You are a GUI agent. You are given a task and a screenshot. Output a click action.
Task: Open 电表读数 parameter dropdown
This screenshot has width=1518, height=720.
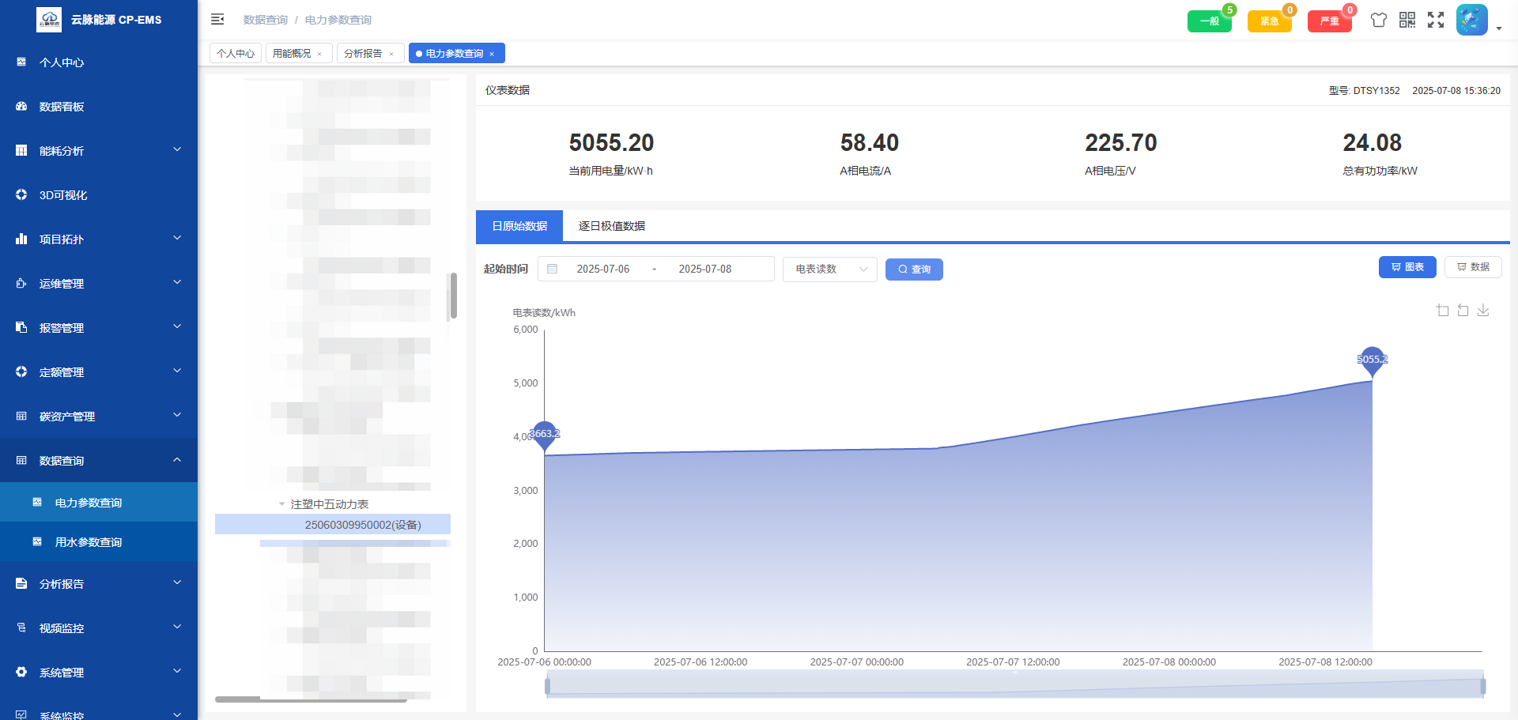(x=830, y=269)
